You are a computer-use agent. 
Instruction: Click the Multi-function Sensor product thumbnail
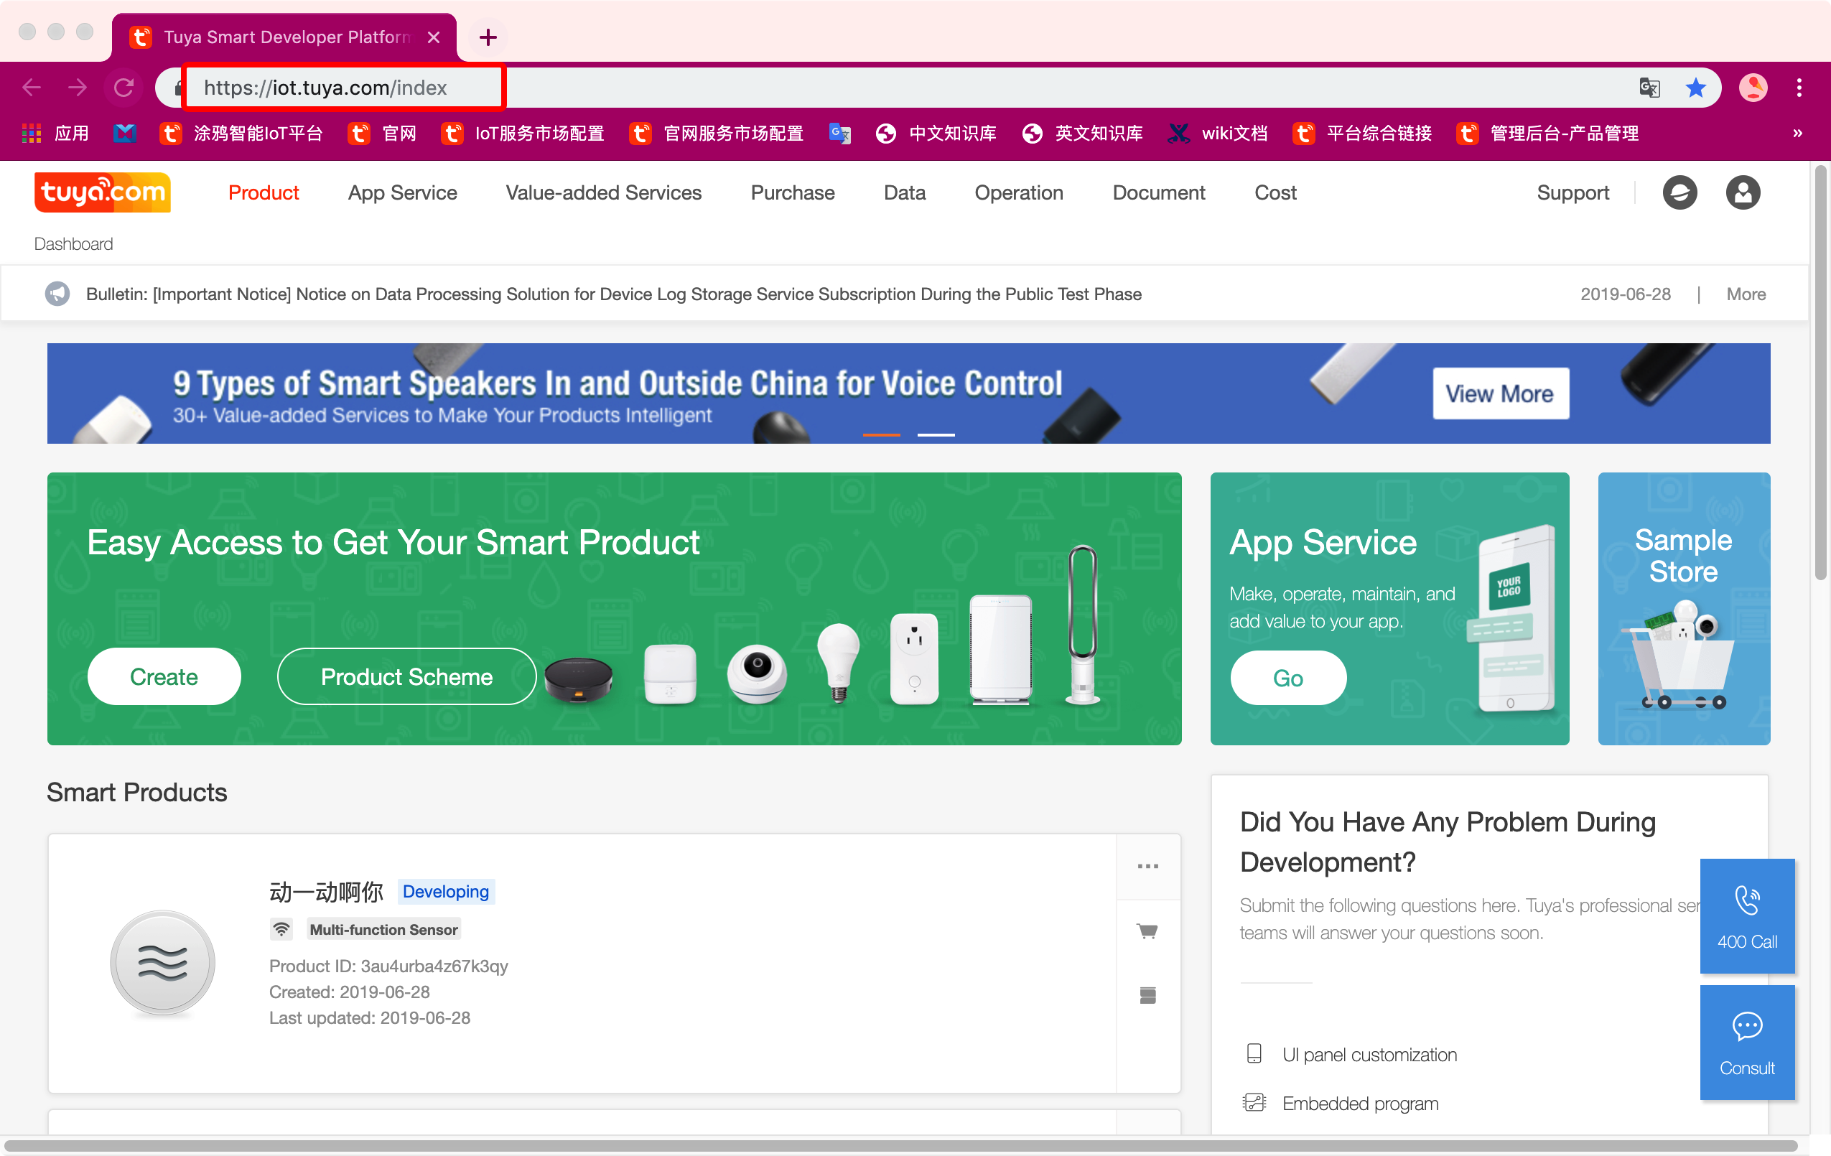[163, 962]
